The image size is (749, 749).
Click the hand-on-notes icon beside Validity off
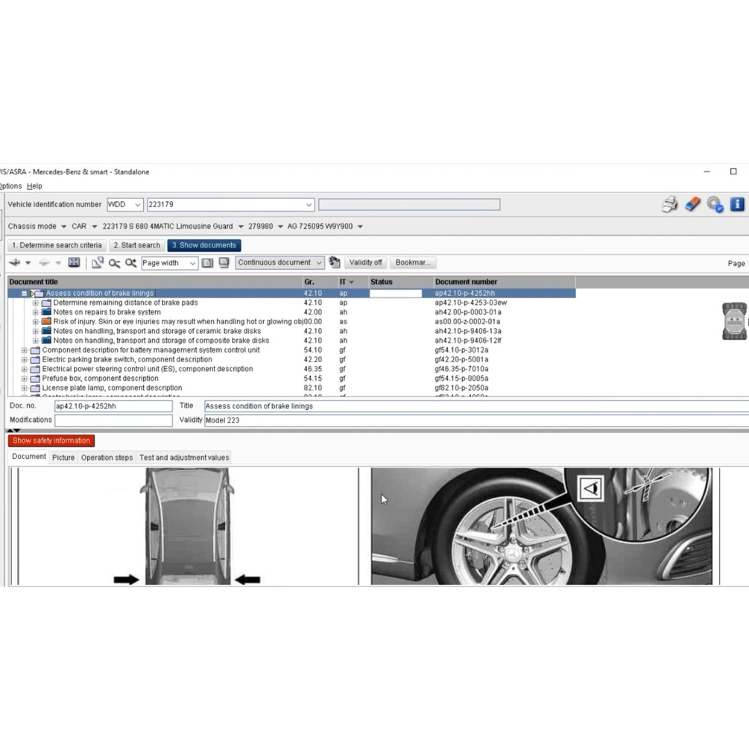tap(335, 262)
